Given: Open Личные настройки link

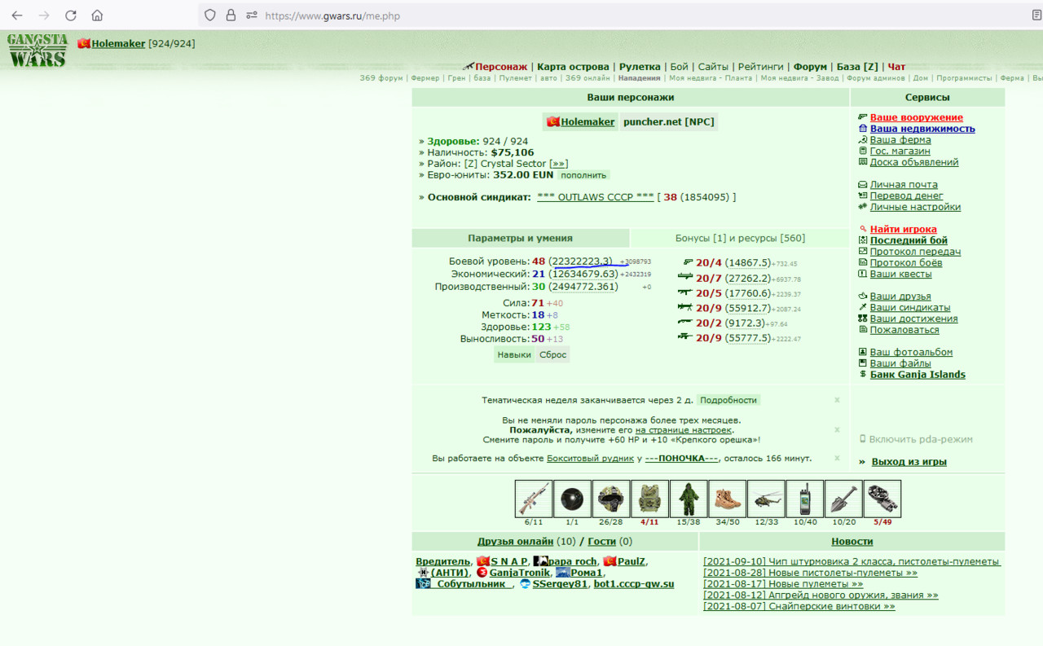Looking at the screenshot, I should point(915,207).
